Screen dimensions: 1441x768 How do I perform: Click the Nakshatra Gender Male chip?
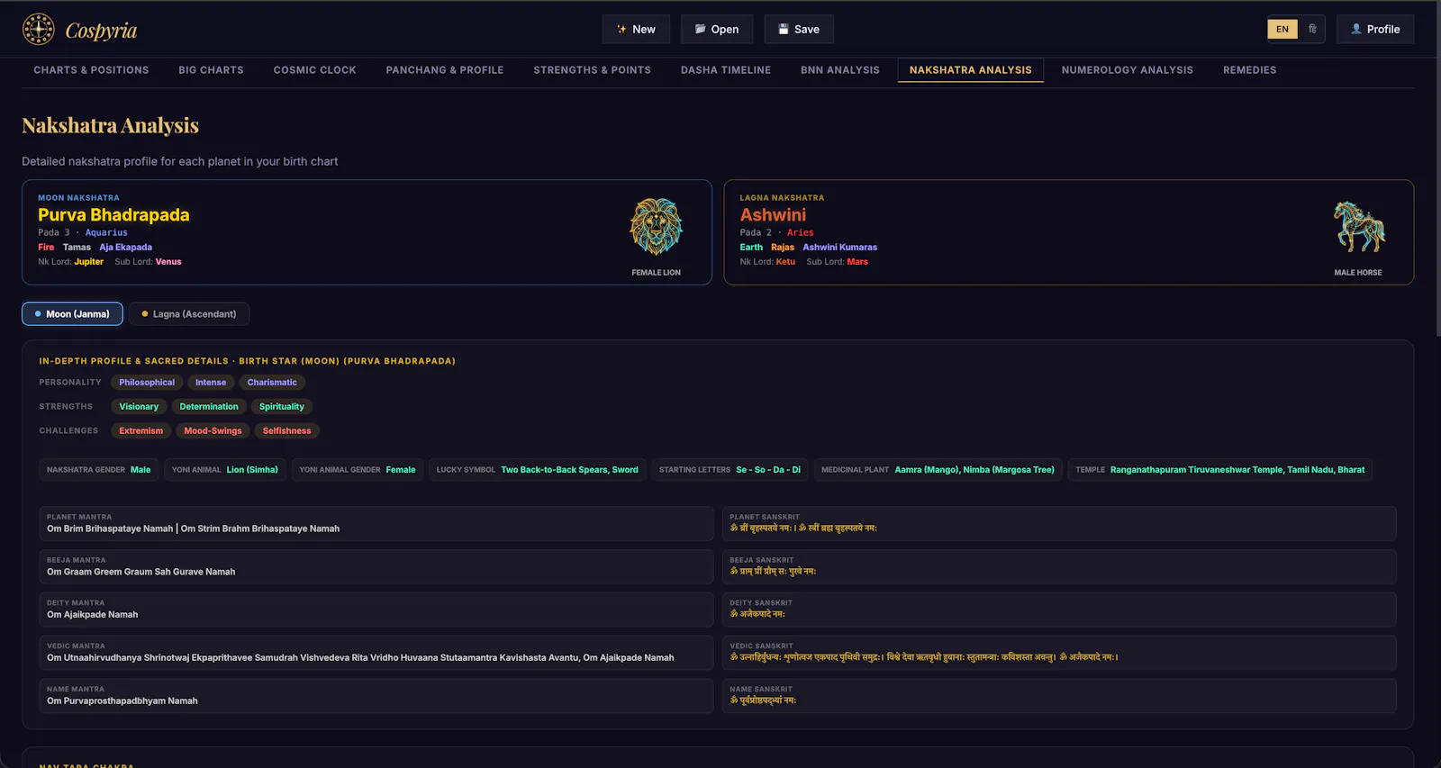(99, 470)
